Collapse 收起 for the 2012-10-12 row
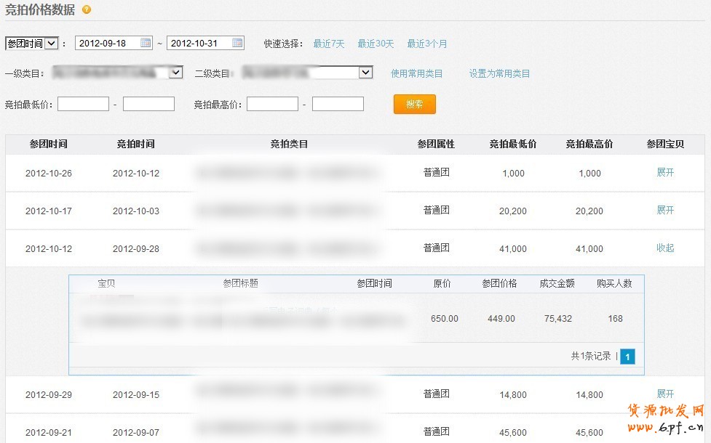 click(x=665, y=248)
